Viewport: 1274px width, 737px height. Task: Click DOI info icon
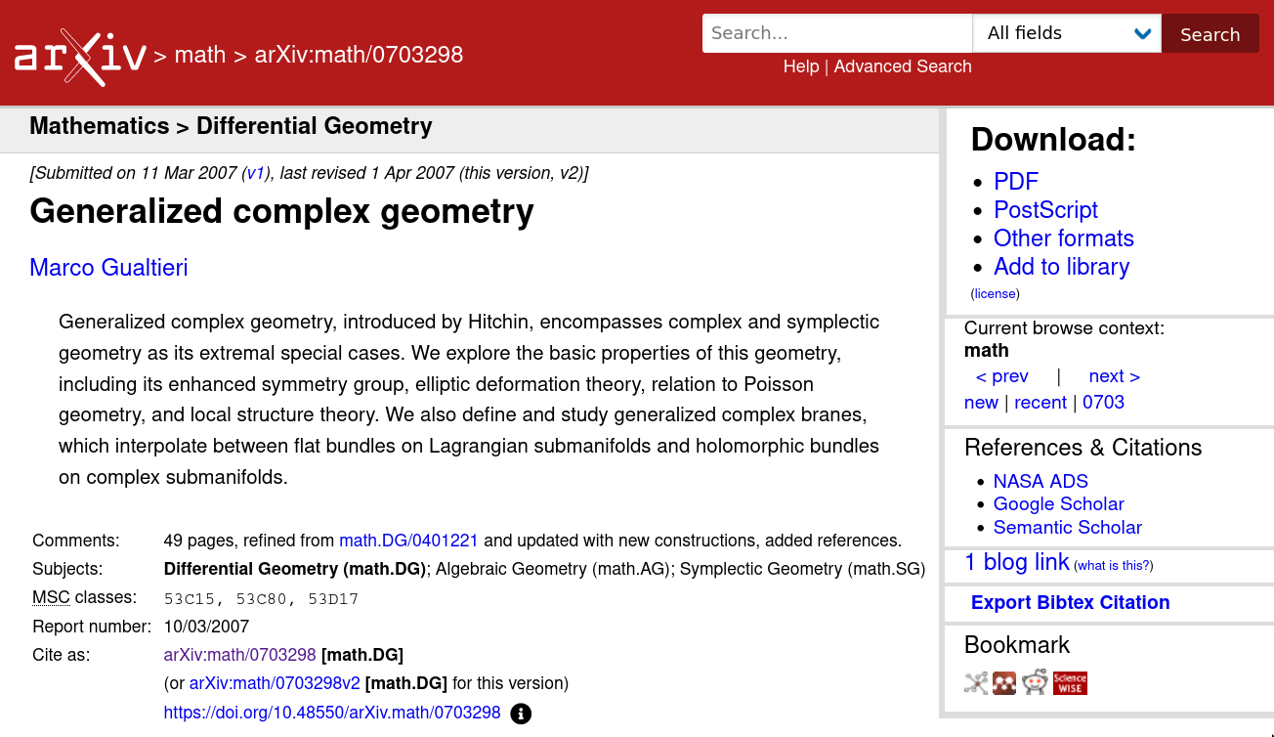click(521, 714)
